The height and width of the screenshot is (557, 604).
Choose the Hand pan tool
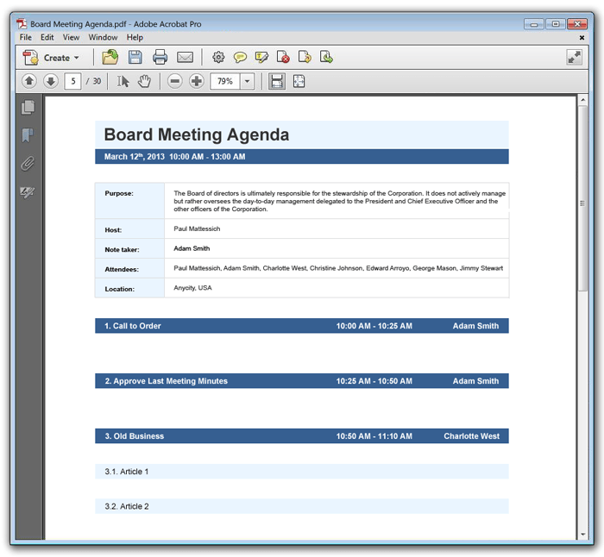point(144,81)
